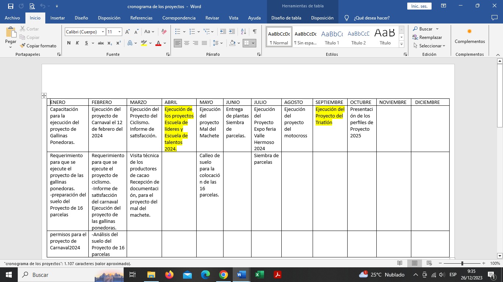Expand the Seleccionar dropdown

click(x=430, y=46)
